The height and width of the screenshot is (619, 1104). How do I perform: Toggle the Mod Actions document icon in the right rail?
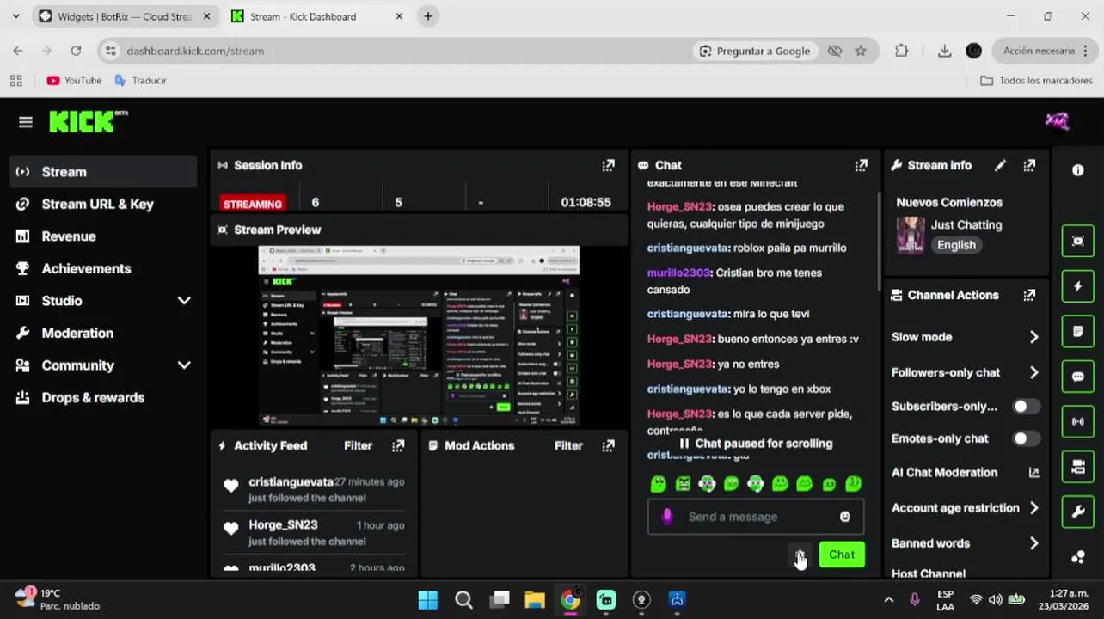point(1078,332)
